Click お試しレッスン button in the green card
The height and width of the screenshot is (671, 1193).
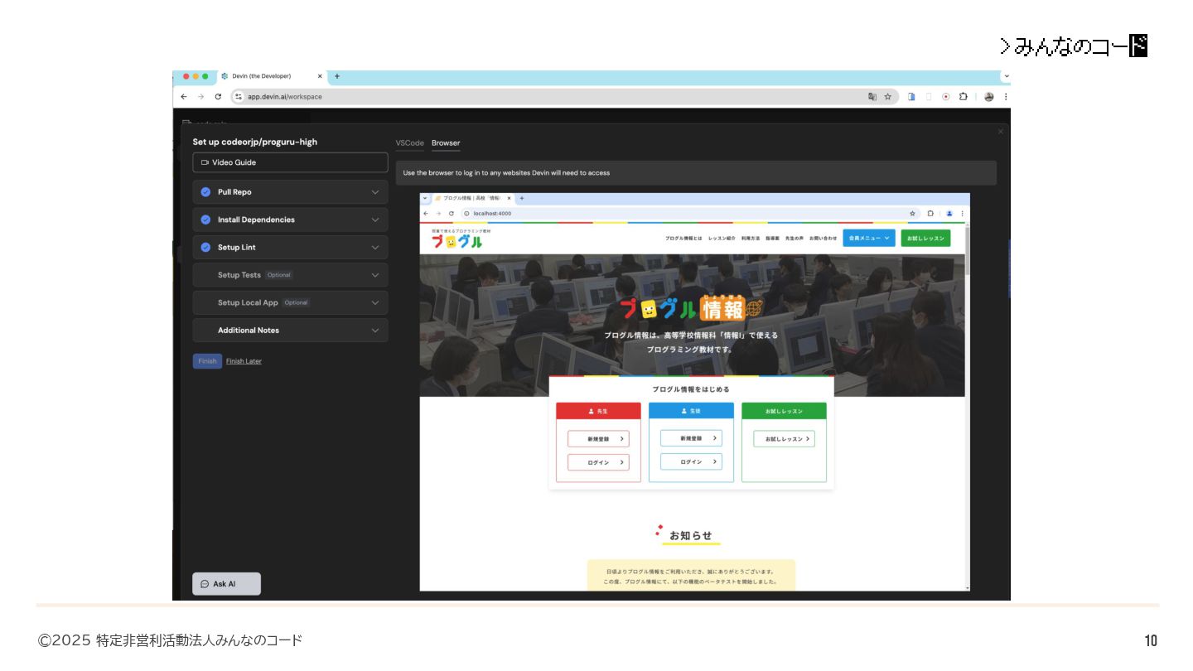(x=784, y=439)
